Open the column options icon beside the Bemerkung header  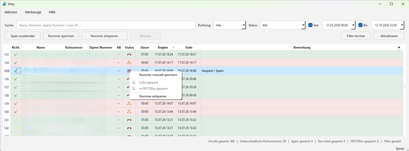click(x=399, y=47)
